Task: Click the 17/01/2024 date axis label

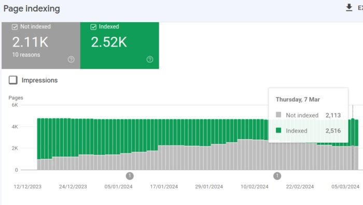Action: [x=164, y=186]
